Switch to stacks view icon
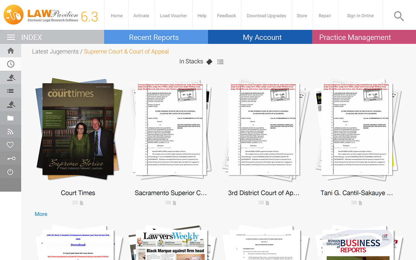The image size is (416, 260). [x=209, y=62]
